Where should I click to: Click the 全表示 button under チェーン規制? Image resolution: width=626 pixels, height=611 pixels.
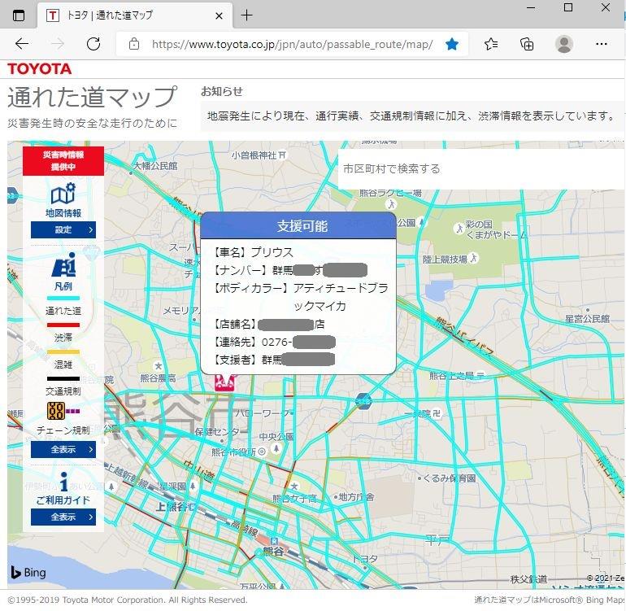pos(63,449)
